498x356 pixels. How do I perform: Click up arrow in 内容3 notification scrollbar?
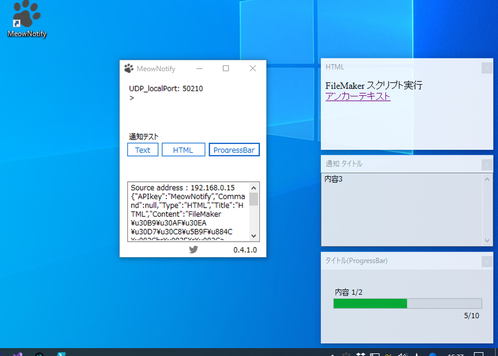coord(487,180)
